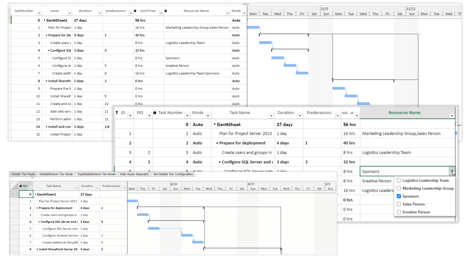Click 'Sreative Person' cell in top sheet
The height and width of the screenshot is (257, 470).
(197, 66)
